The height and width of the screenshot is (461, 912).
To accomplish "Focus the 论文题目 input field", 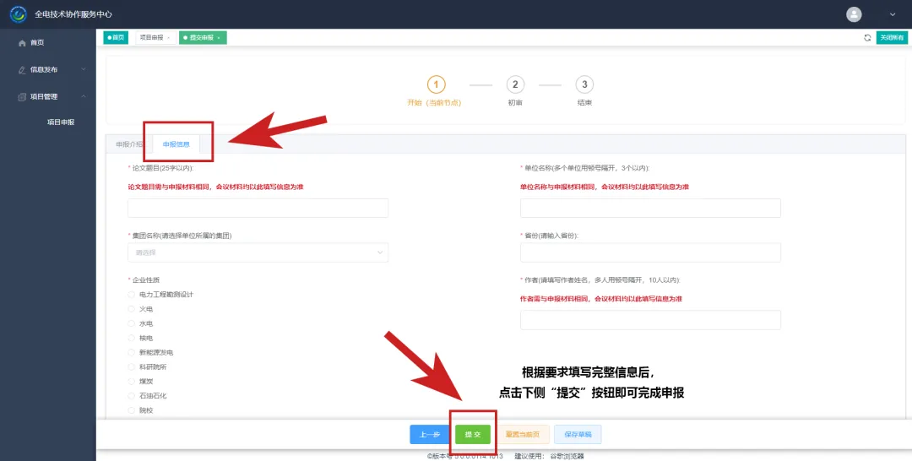I will (x=258, y=208).
